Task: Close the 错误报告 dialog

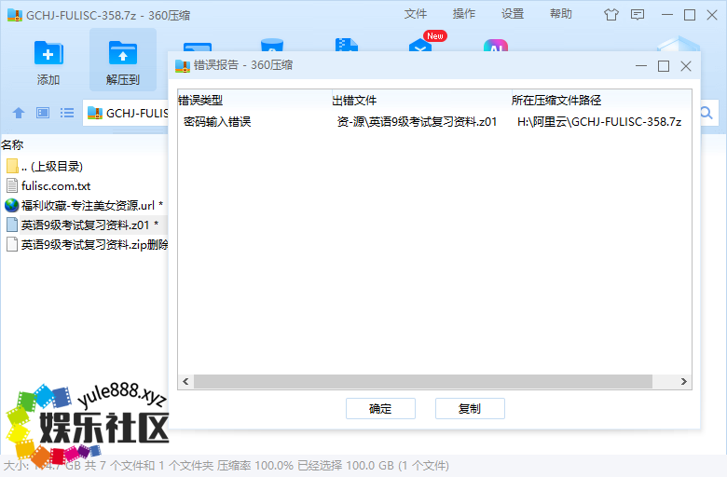Action: pos(686,66)
